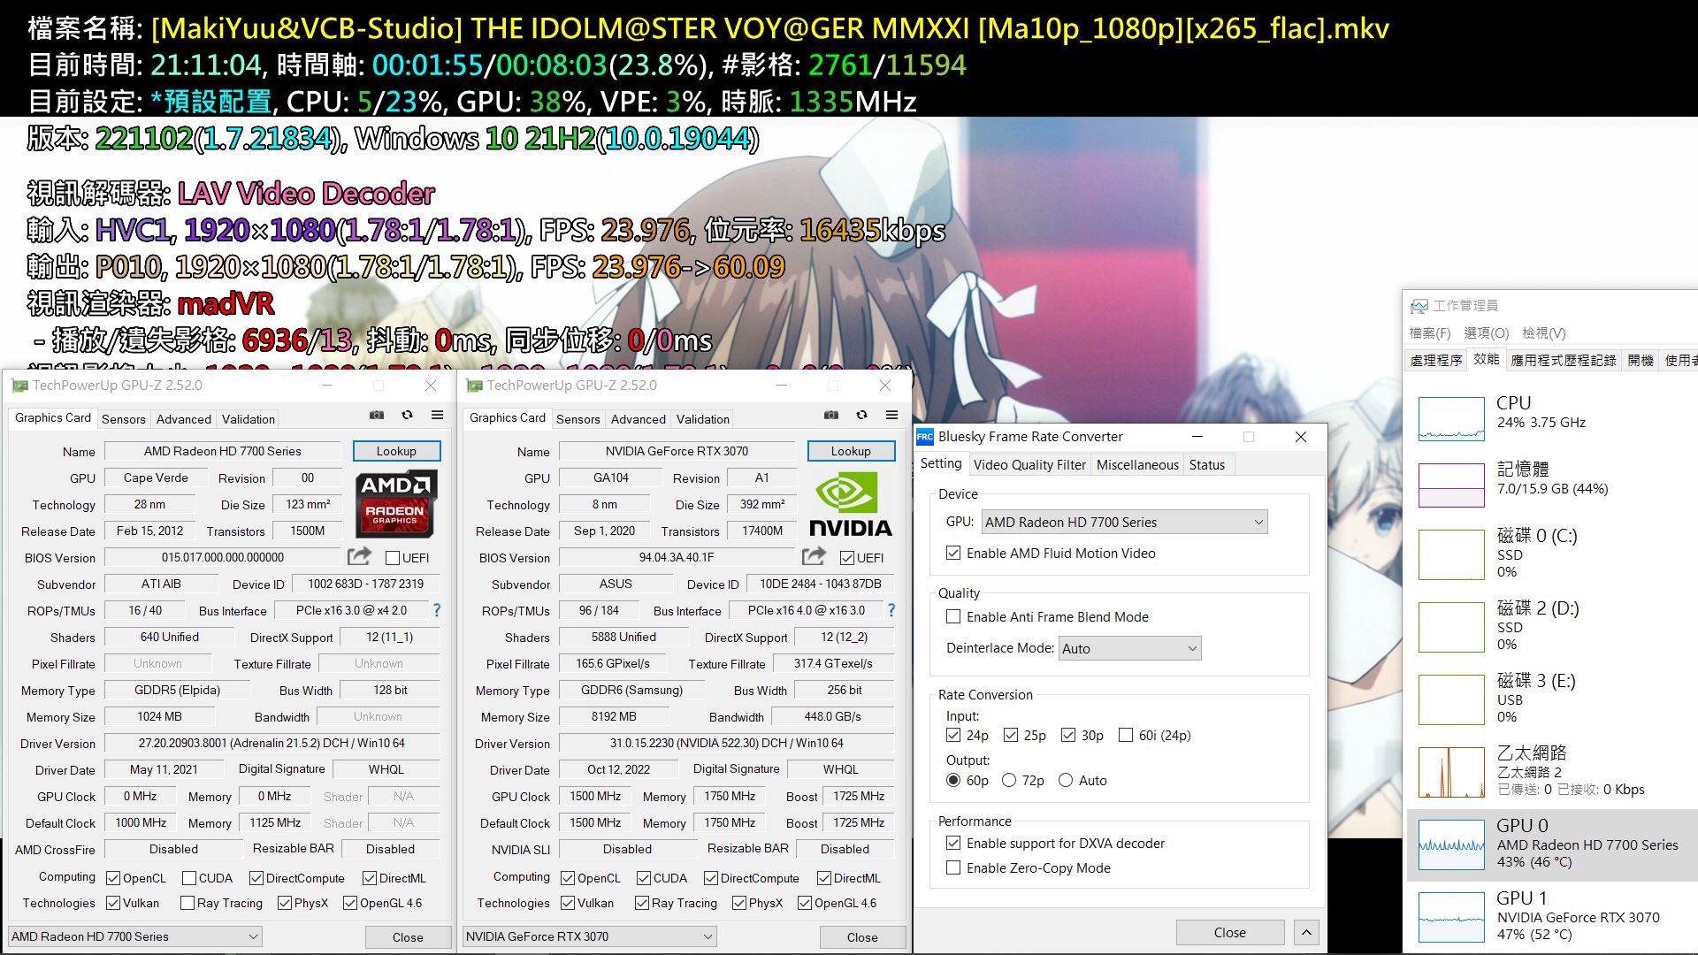Click BIOS export share icon for AMD card
The width and height of the screenshot is (1698, 955).
359,556
